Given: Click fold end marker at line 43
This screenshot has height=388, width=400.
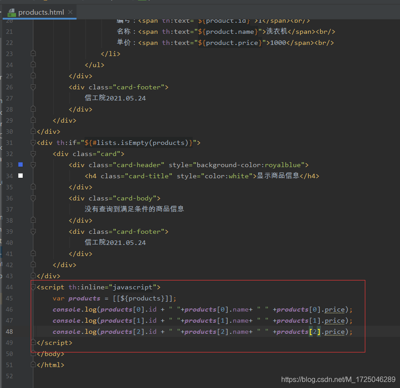Looking at the screenshot, I should [x=33, y=276].
